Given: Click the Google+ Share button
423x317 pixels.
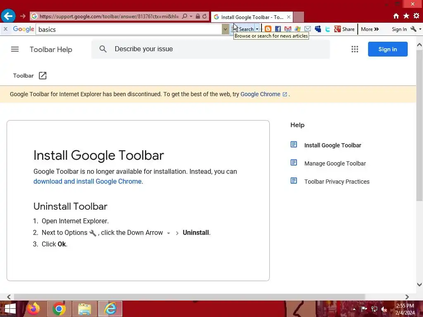Looking at the screenshot, I should [344, 29].
